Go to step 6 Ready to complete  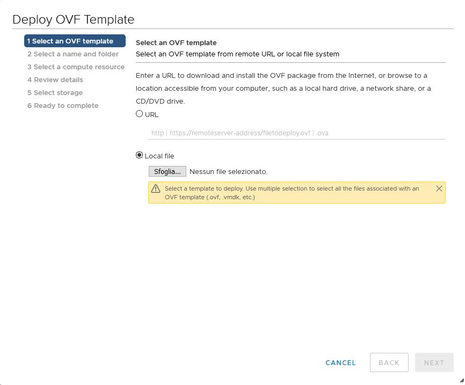tap(63, 106)
